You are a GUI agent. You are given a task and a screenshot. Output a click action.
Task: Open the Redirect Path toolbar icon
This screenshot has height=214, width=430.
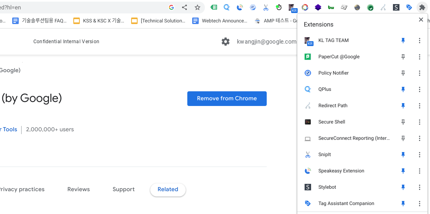383,7
